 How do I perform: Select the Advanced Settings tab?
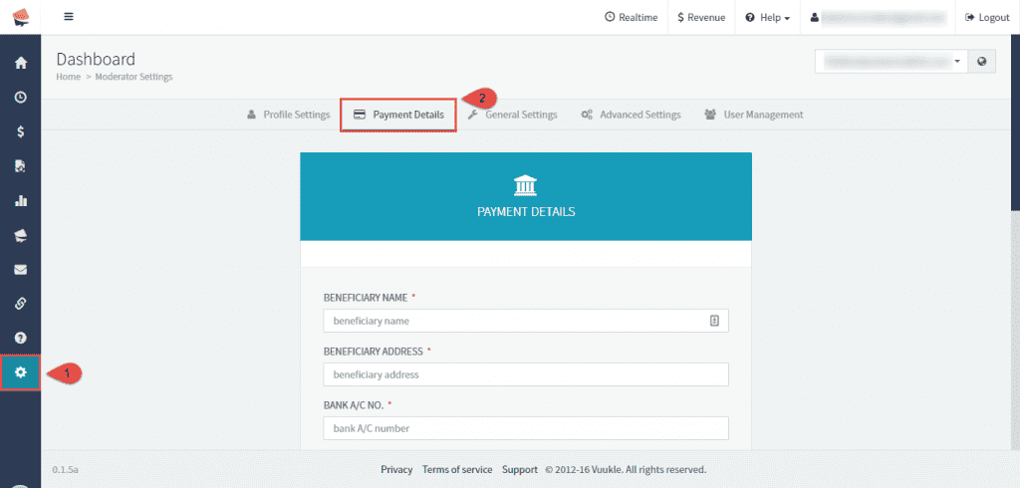(631, 115)
